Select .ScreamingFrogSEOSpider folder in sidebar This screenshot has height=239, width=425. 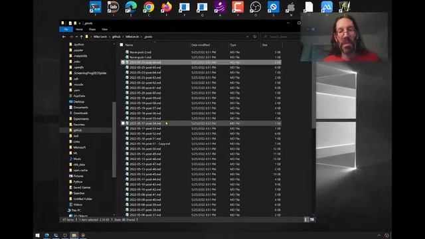(90, 73)
